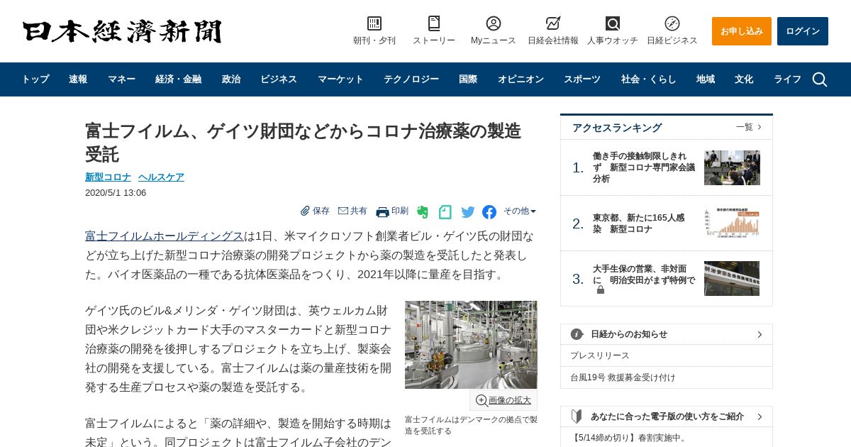Click the book icon beside あなたに合った電子版
This screenshot has height=447, width=851.
pyautogui.click(x=577, y=416)
